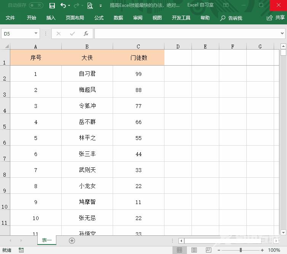Click cell containing 鸠摩智
Image resolution: width=287 pixels, height=254 pixels.
(87, 202)
